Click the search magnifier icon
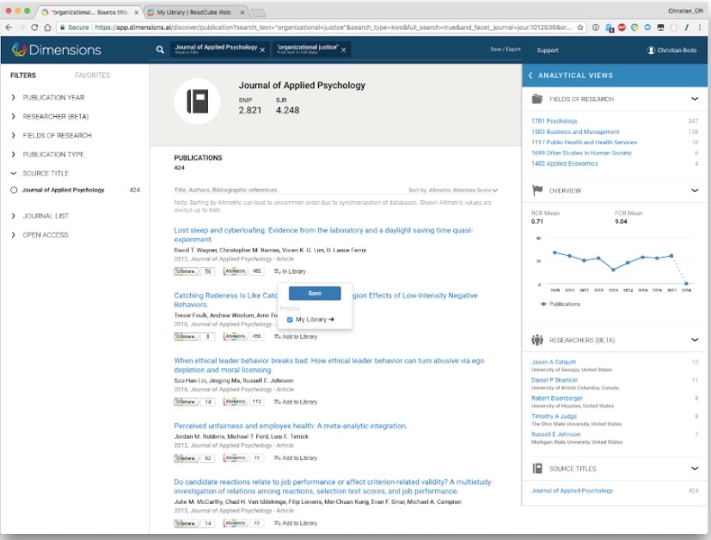The height and width of the screenshot is (540, 711). [160, 50]
